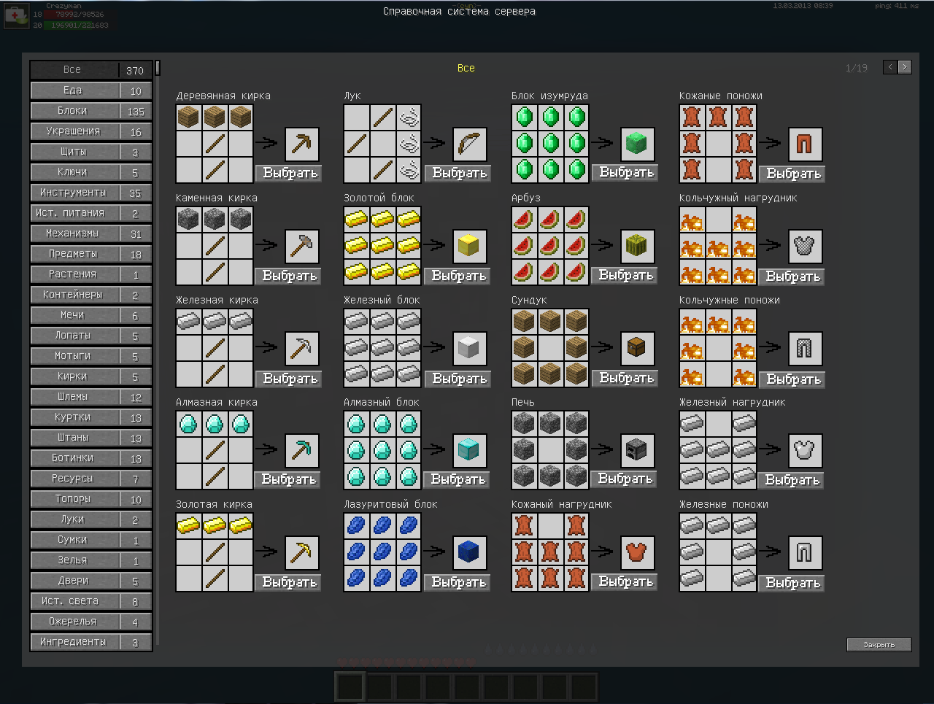Click the leather chestplate result icon
Screen dimensions: 934x704
click(637, 553)
